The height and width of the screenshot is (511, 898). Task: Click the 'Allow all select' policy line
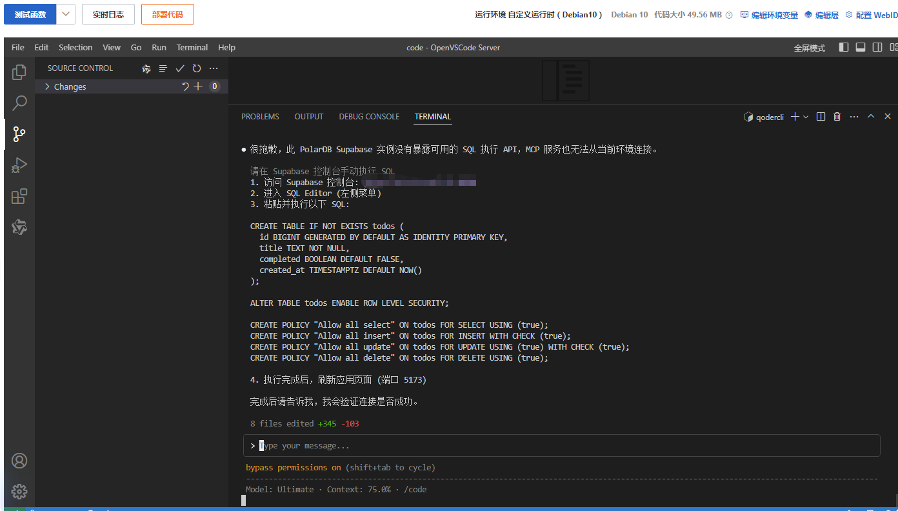point(399,325)
